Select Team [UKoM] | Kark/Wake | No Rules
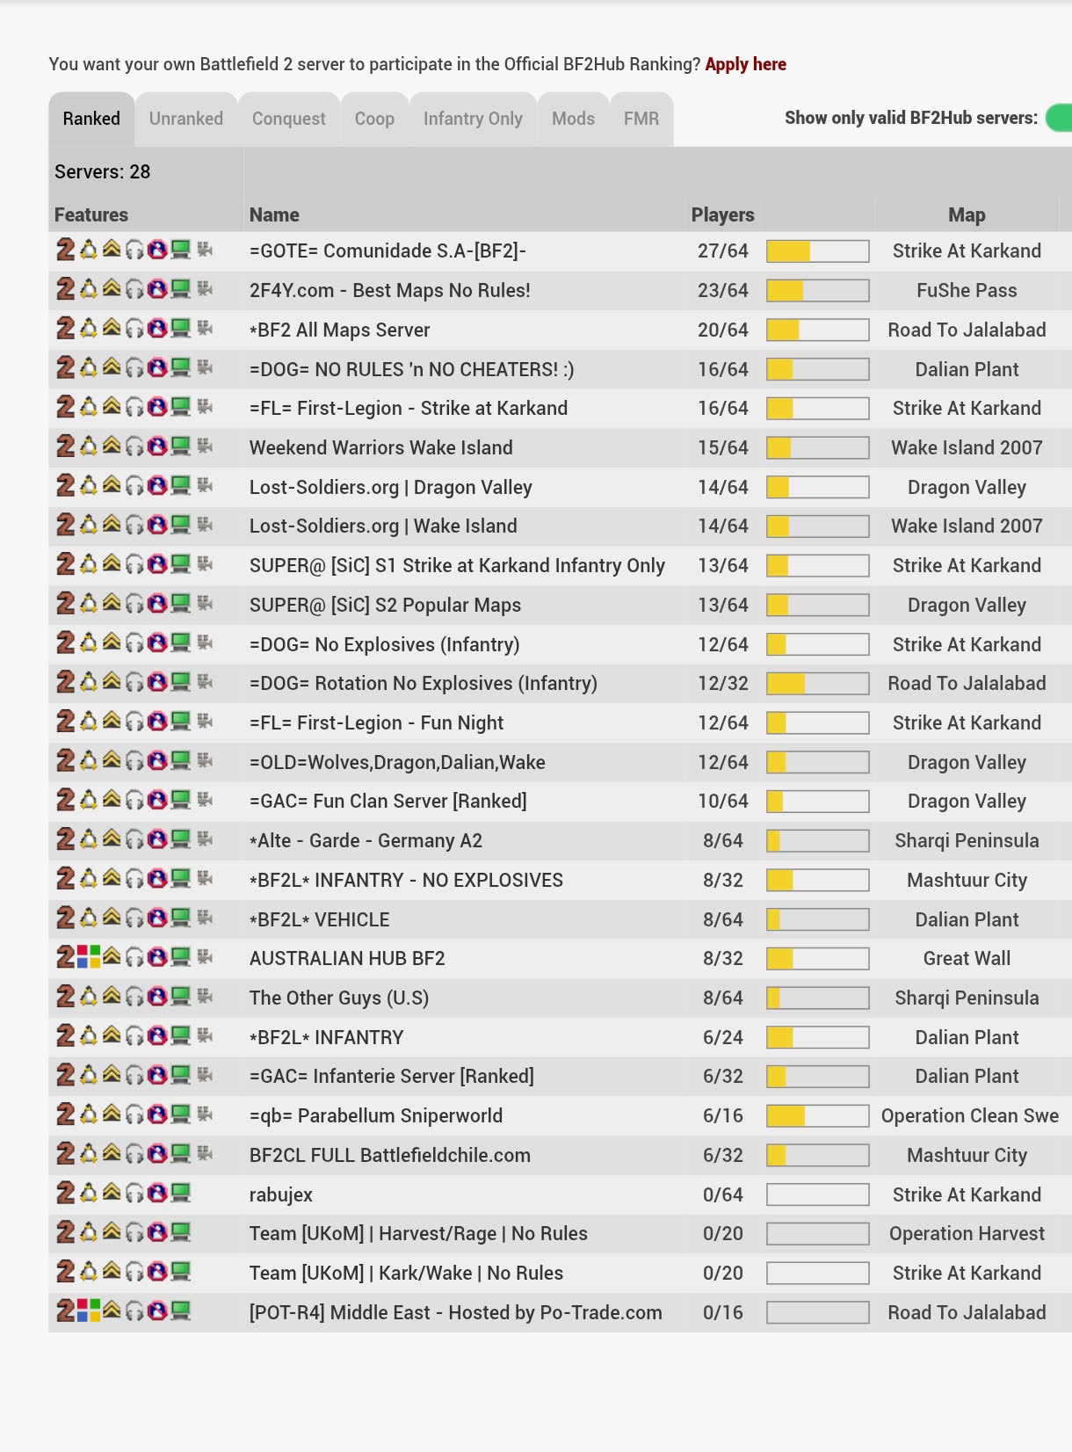 click(x=406, y=1273)
